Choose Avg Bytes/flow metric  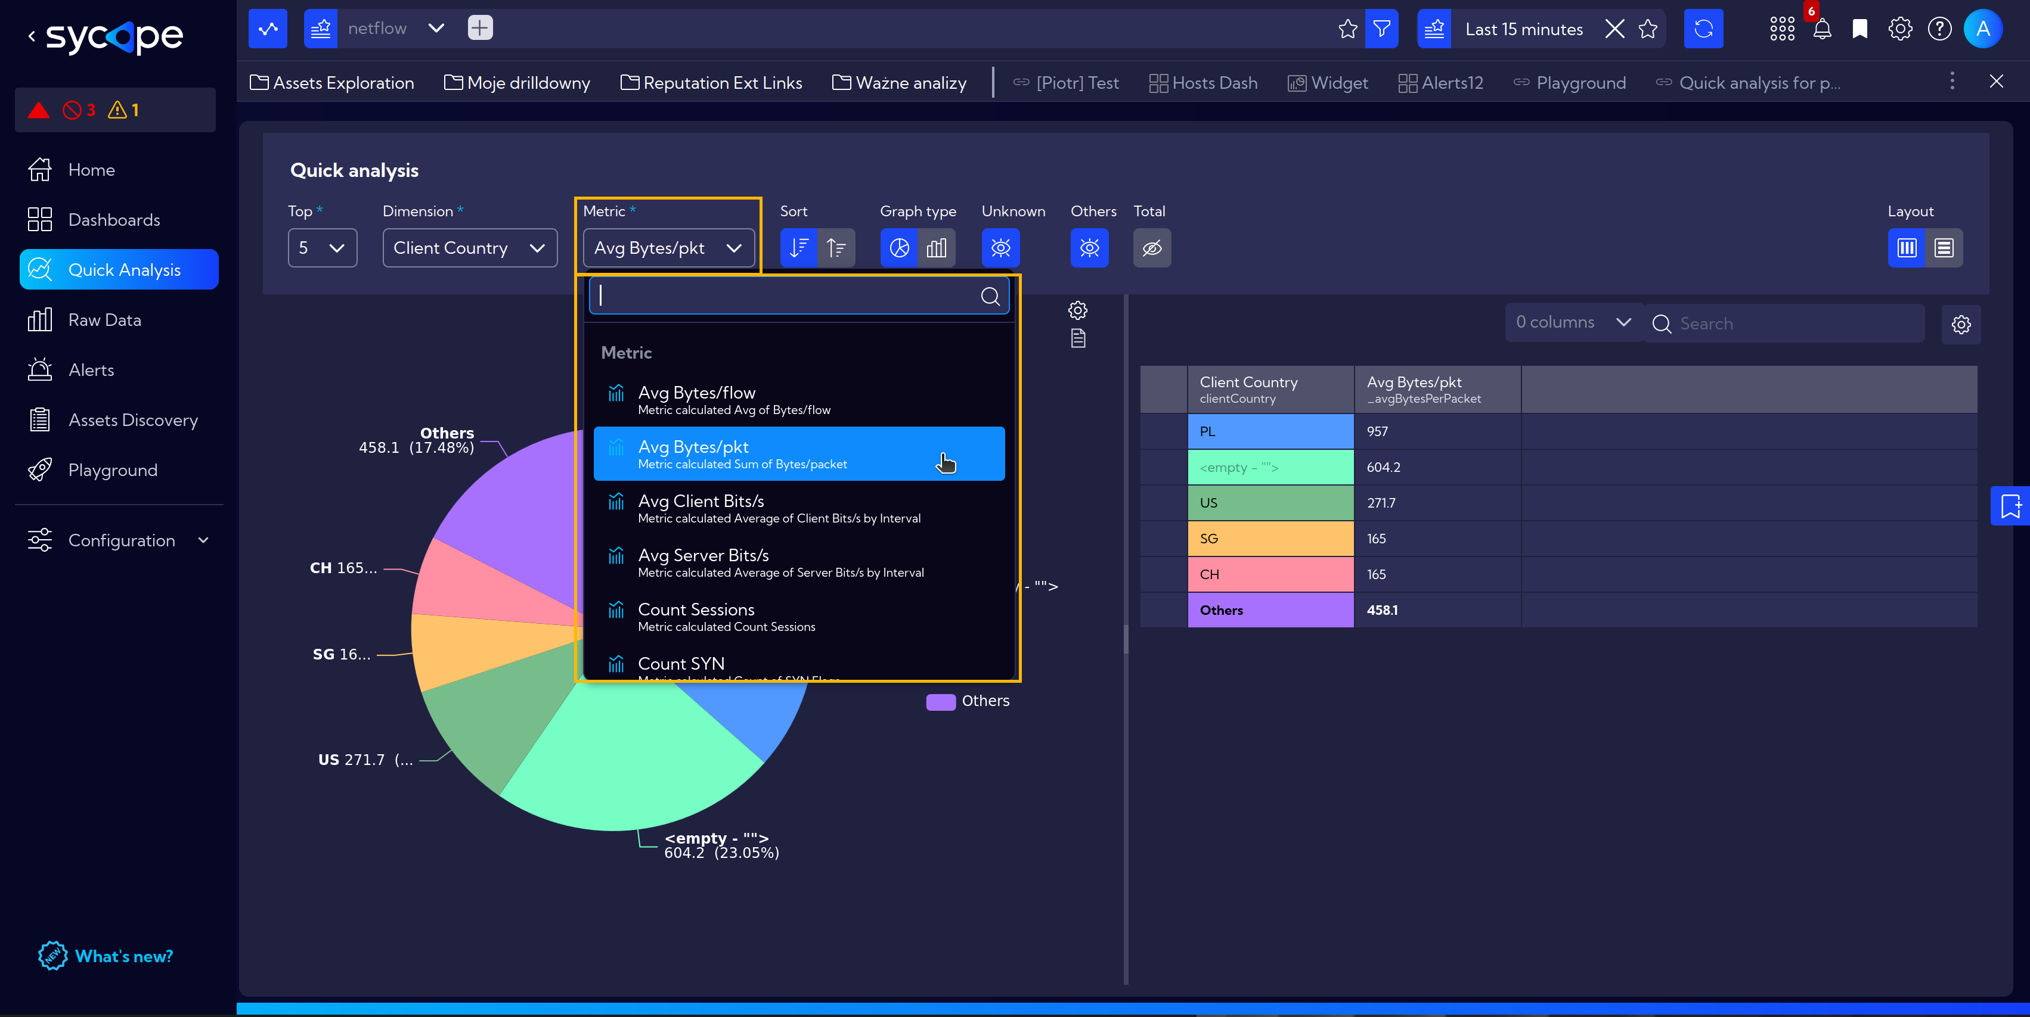(x=798, y=399)
